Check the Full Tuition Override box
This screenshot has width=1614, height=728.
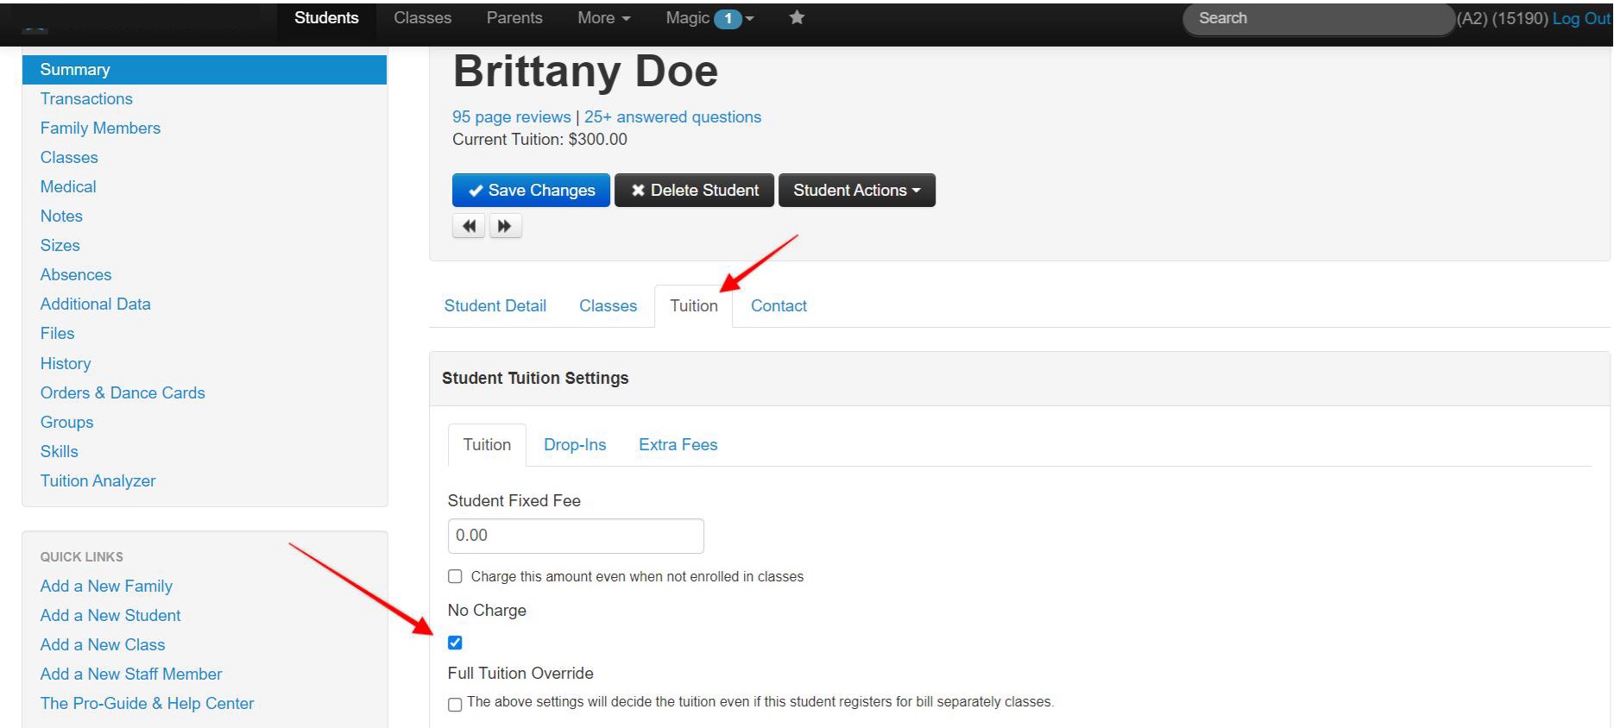tap(455, 704)
